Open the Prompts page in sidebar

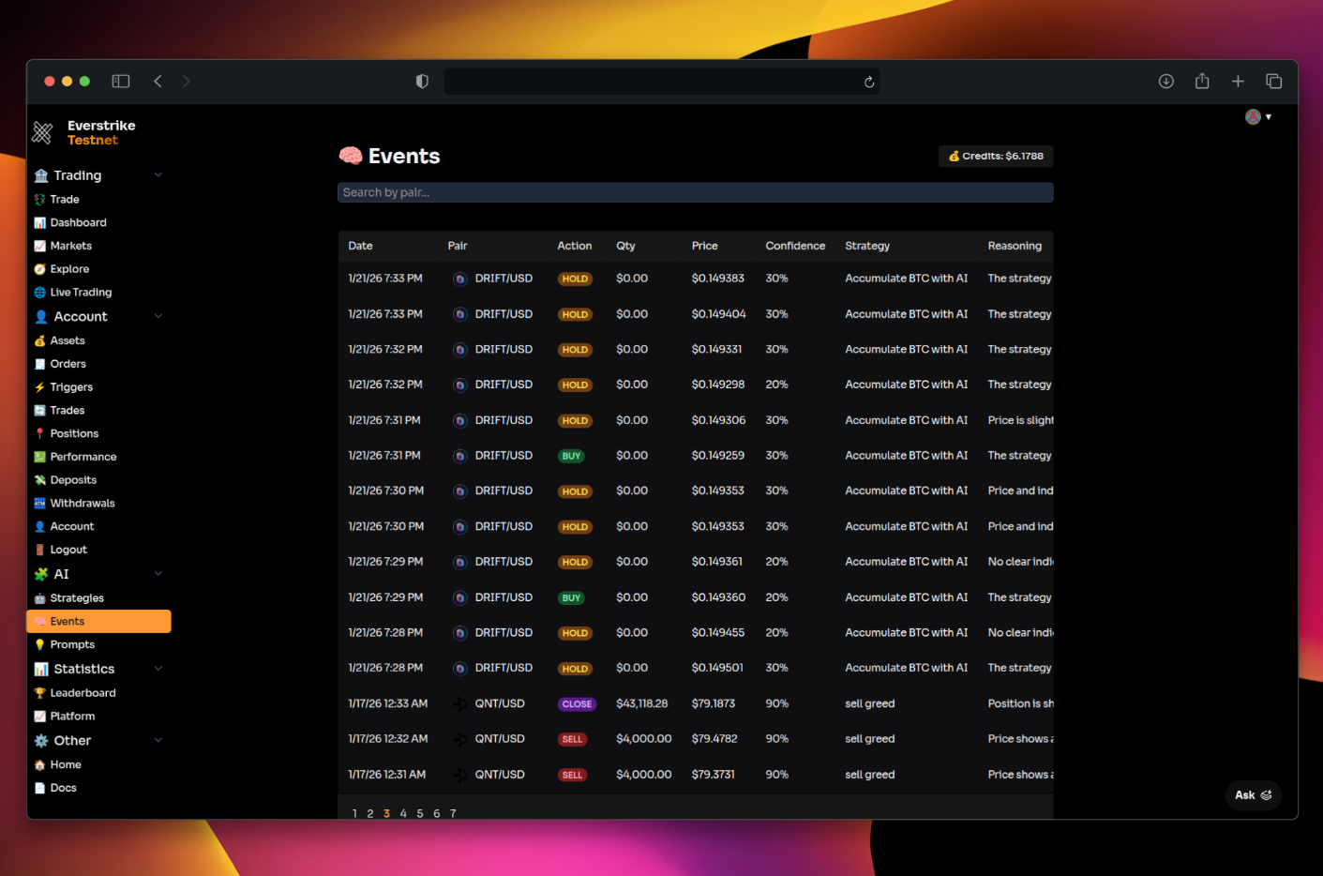pos(71,644)
